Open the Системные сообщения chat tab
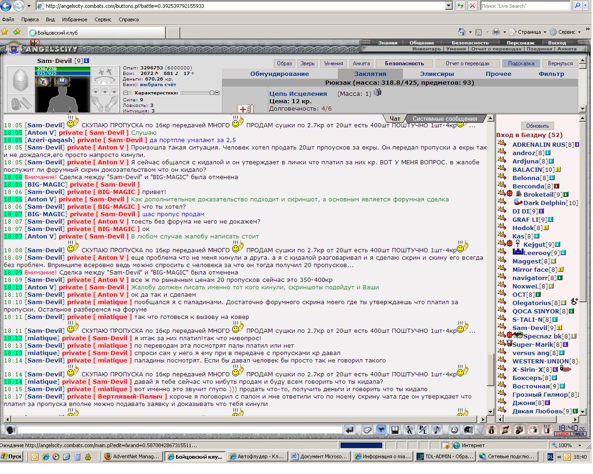 click(445, 119)
